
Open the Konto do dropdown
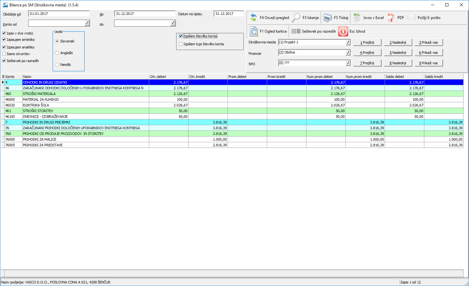(x=173, y=23)
